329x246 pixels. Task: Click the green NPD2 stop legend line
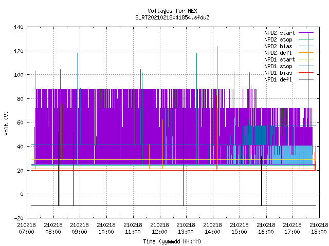306,39
